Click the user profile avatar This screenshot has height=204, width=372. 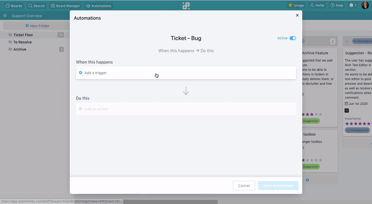[x=365, y=5]
